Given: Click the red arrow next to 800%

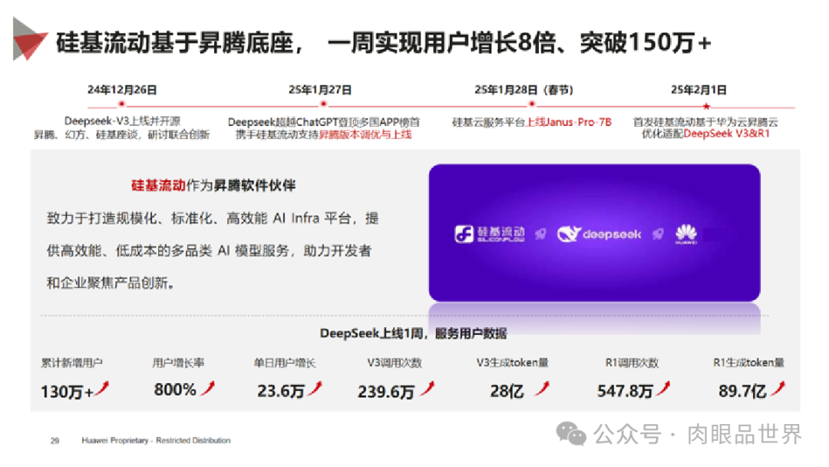Looking at the screenshot, I should coord(208,389).
